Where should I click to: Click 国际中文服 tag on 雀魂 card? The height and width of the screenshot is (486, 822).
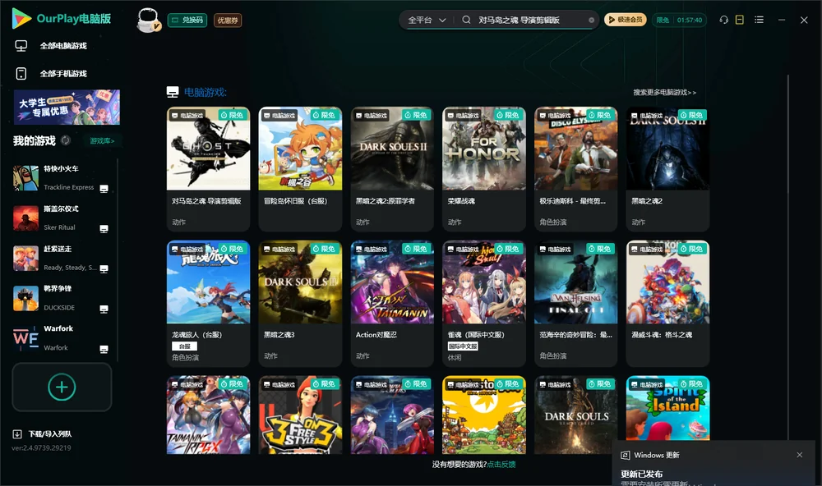pos(463,346)
